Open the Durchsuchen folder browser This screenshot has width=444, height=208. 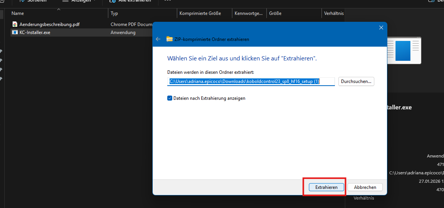tap(356, 81)
